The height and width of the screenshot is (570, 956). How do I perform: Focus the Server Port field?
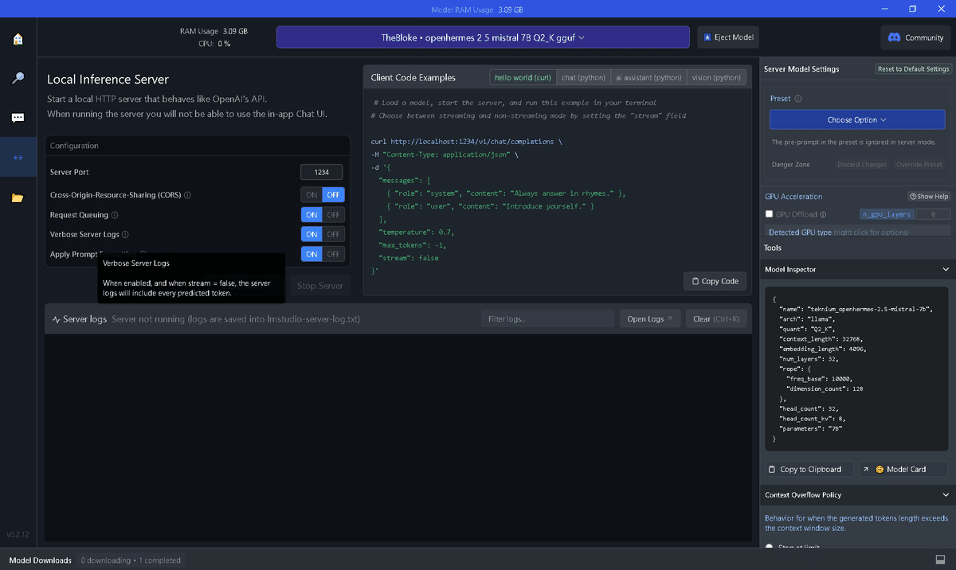tap(321, 172)
